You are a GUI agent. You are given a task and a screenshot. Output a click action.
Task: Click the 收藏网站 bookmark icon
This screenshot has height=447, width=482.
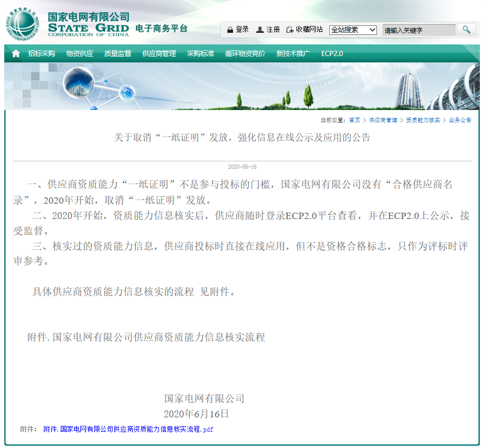(290, 29)
